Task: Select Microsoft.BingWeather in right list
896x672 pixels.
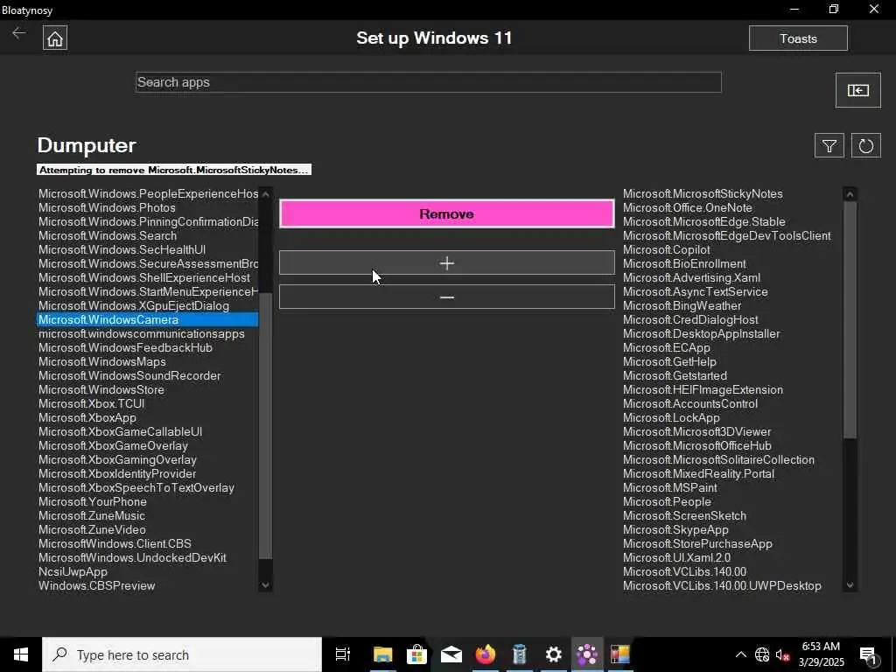Action: tap(682, 305)
